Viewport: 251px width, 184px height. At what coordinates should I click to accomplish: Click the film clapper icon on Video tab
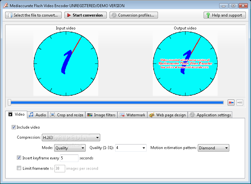[x=10, y=114]
